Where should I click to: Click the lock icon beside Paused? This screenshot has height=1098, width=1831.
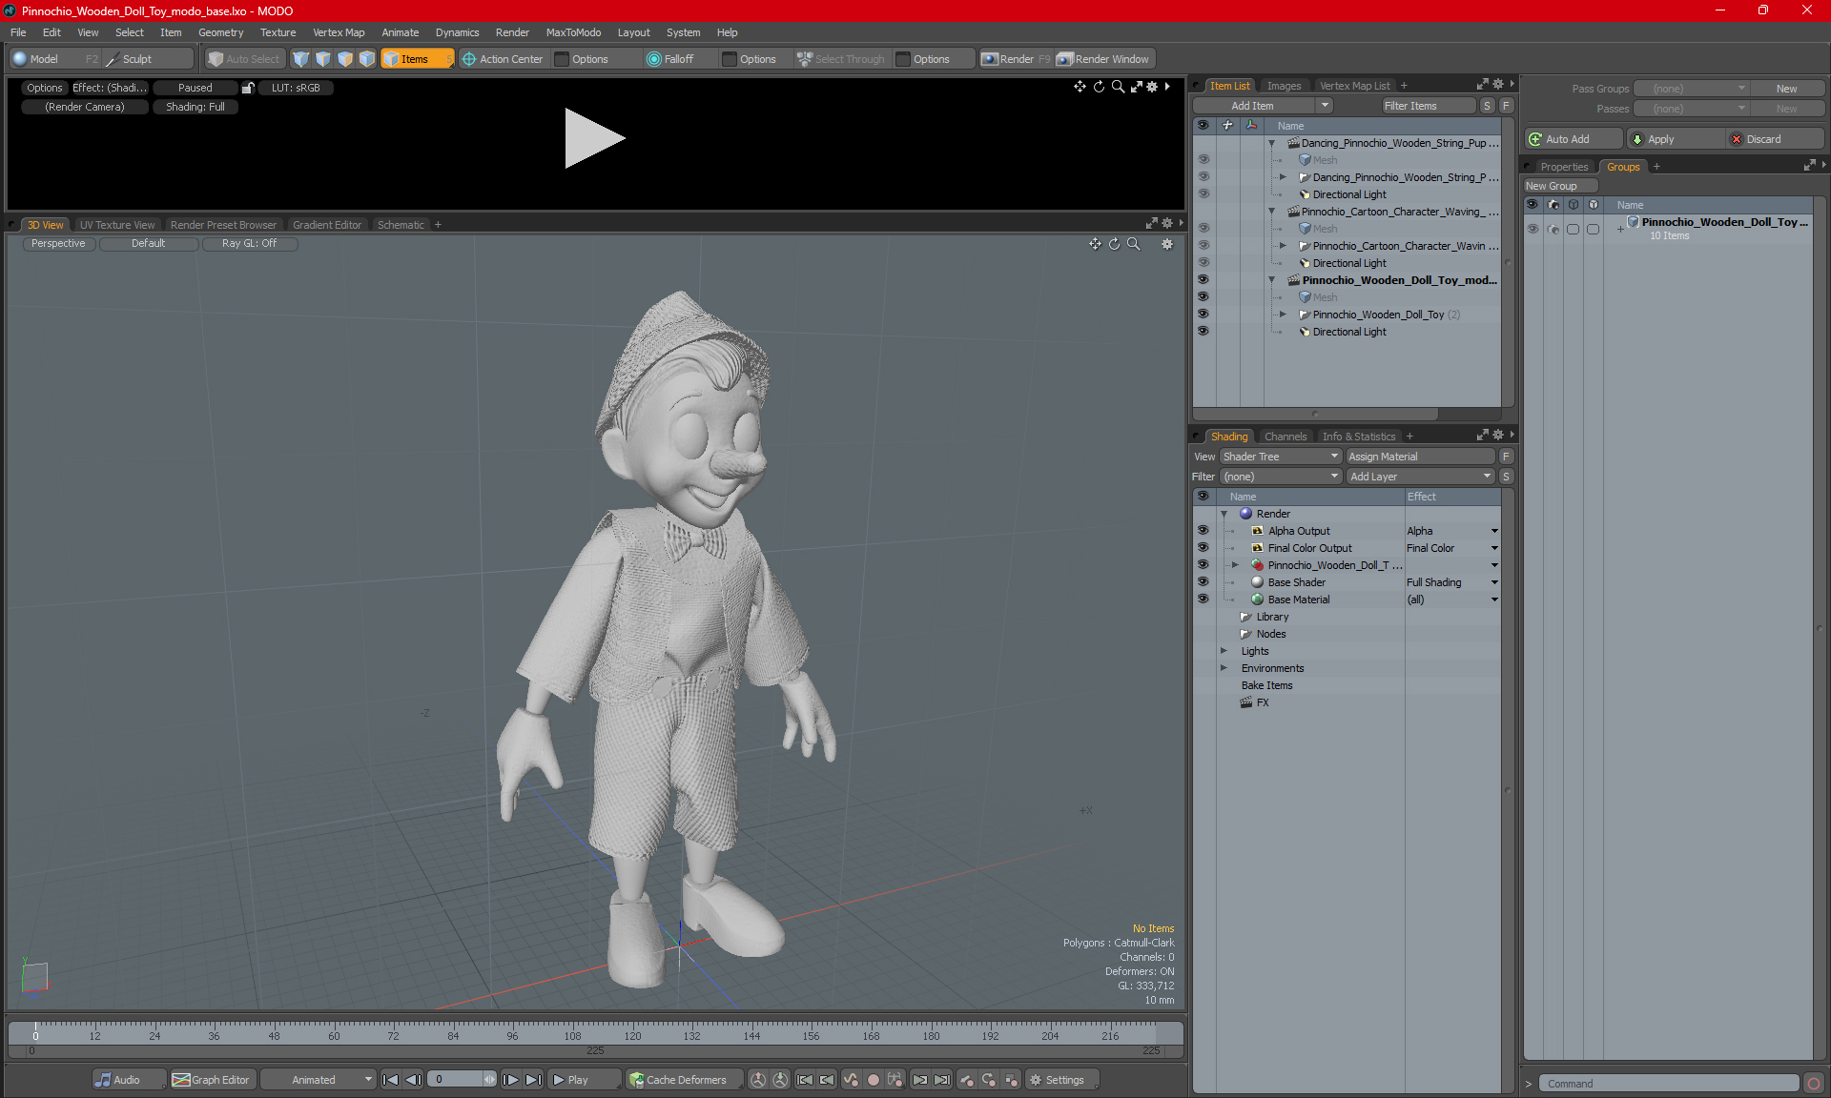(x=248, y=88)
